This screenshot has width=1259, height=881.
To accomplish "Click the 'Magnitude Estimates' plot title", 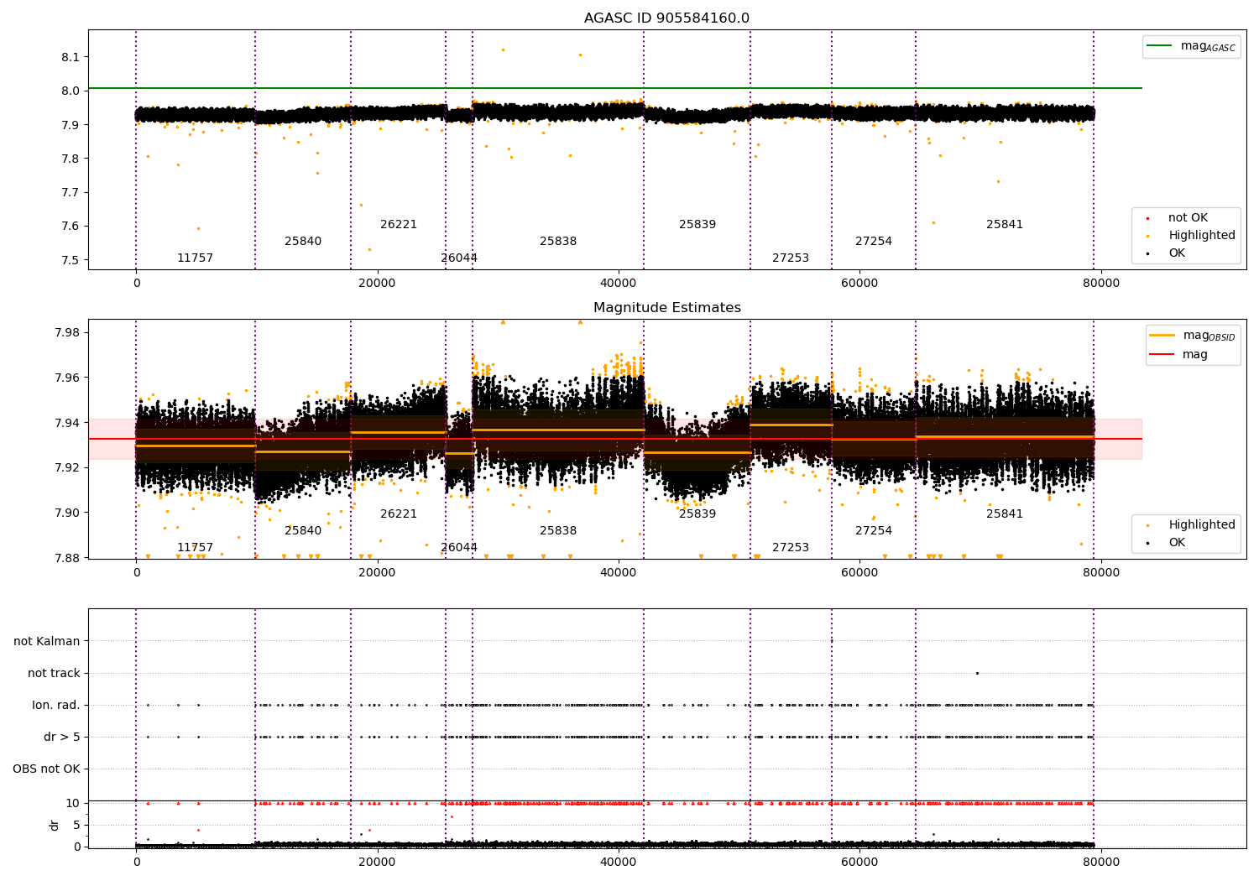I will (x=666, y=308).
